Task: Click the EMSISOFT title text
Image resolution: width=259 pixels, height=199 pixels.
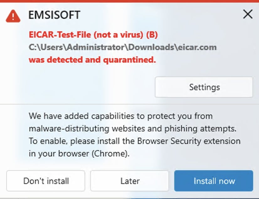Action: [x=54, y=15]
